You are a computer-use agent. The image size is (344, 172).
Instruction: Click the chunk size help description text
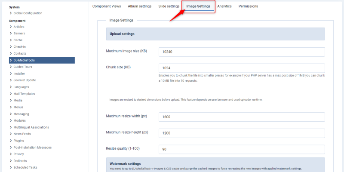tap(242, 78)
